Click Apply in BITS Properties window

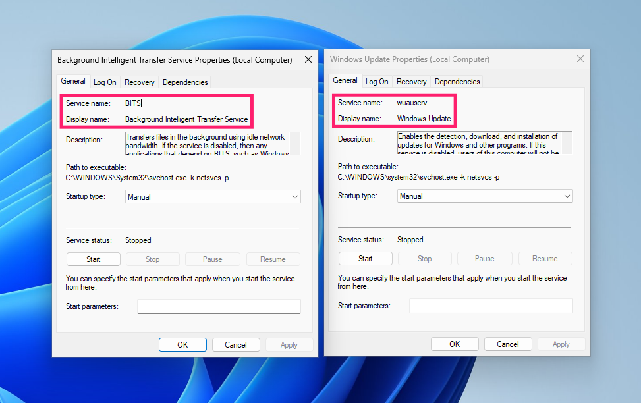click(289, 345)
